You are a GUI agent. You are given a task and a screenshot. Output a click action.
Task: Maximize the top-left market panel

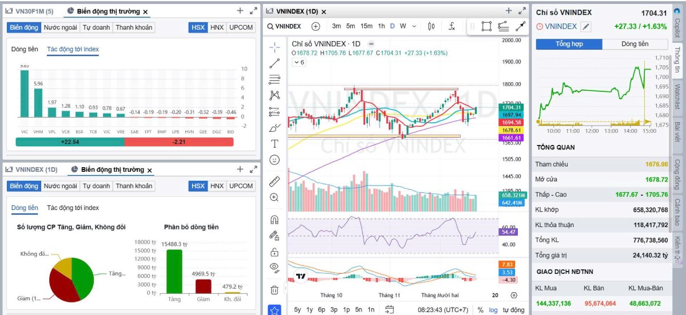click(x=253, y=10)
